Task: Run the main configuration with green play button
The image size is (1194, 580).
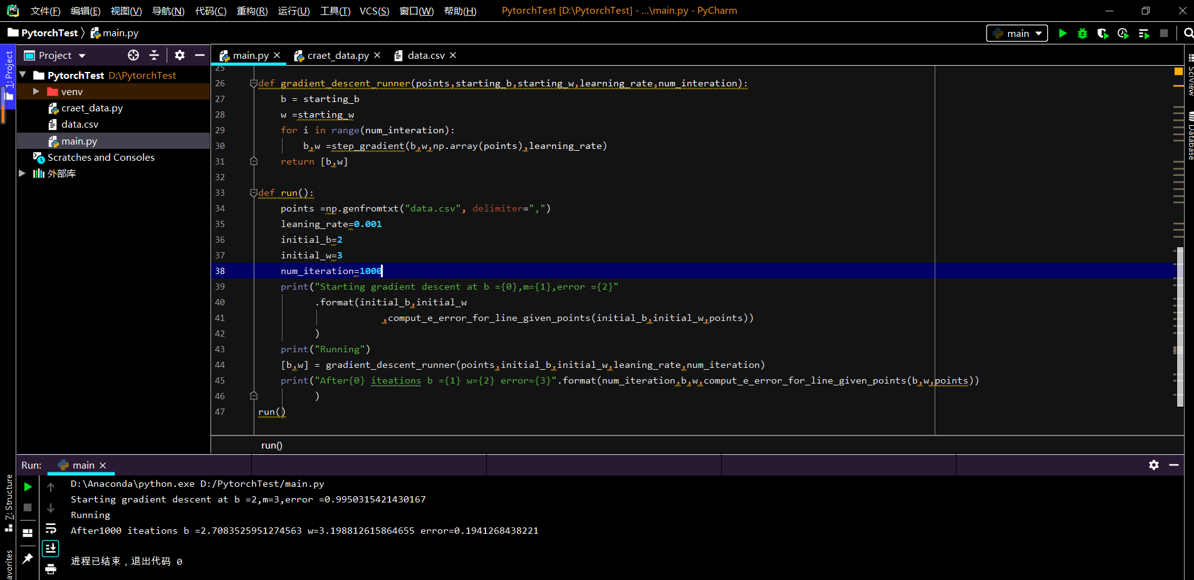Action: [x=1062, y=33]
